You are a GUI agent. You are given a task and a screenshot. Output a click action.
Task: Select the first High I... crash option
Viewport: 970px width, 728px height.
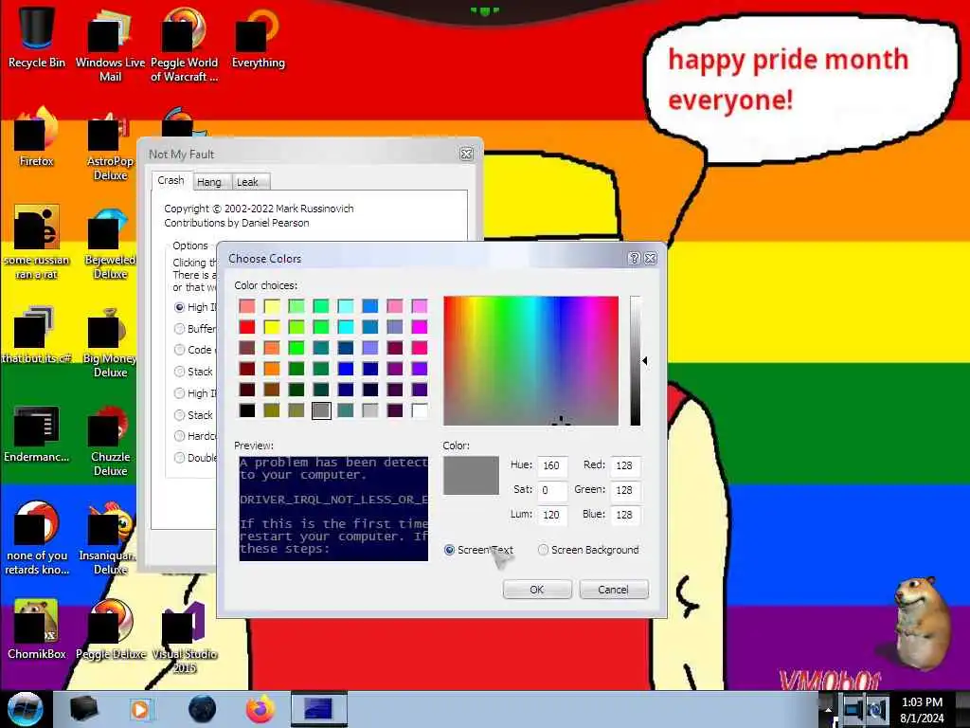(x=179, y=307)
